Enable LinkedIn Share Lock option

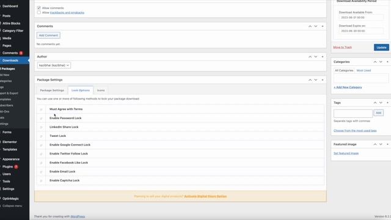41,127
